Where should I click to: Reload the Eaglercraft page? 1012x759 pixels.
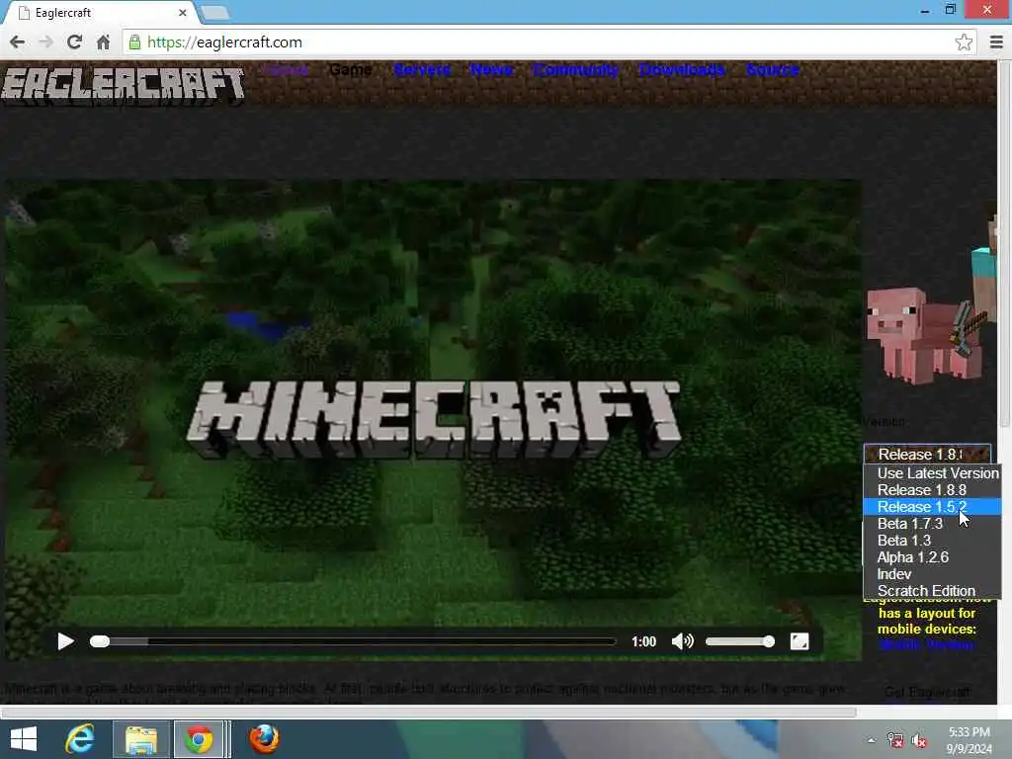pyautogui.click(x=74, y=42)
